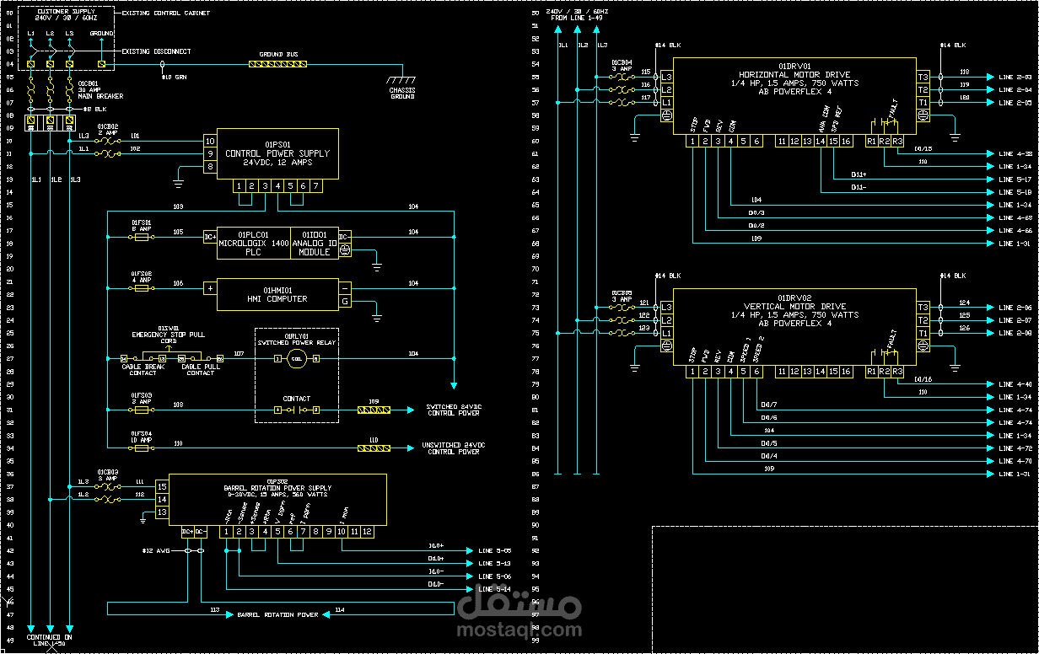Select the 01CB04 3 AMP breaker label
1039x654 pixels.
[622, 64]
